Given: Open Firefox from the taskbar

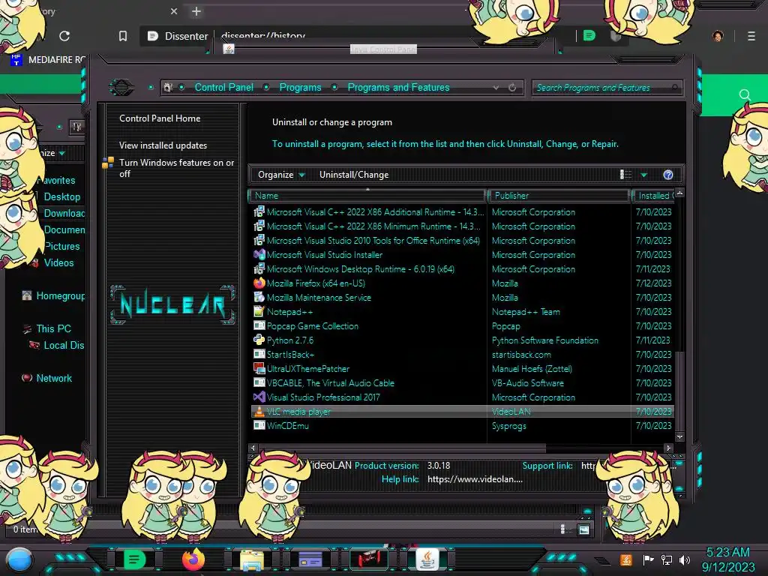Looking at the screenshot, I should coord(193,559).
